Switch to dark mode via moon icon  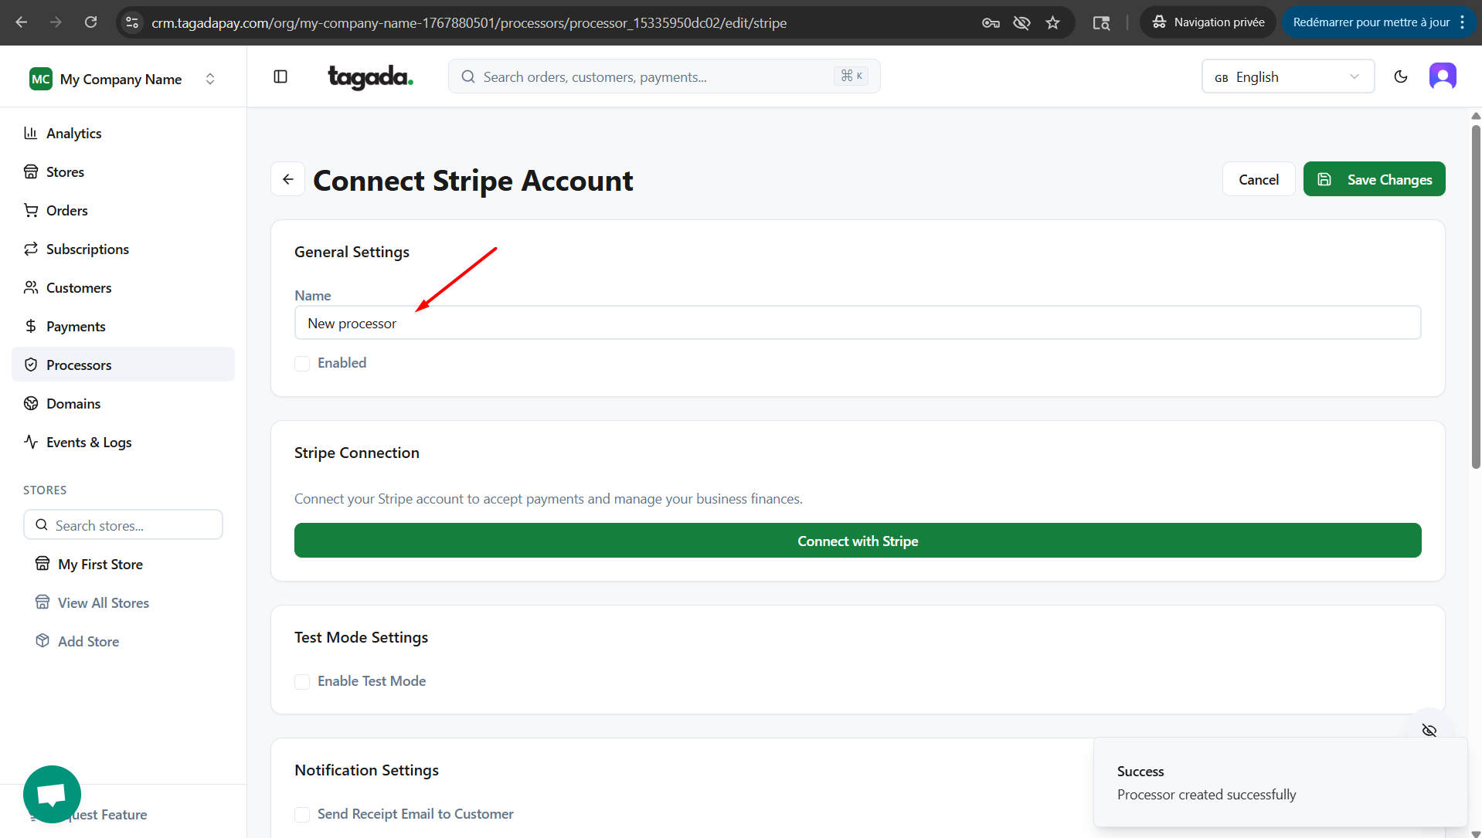coord(1400,76)
